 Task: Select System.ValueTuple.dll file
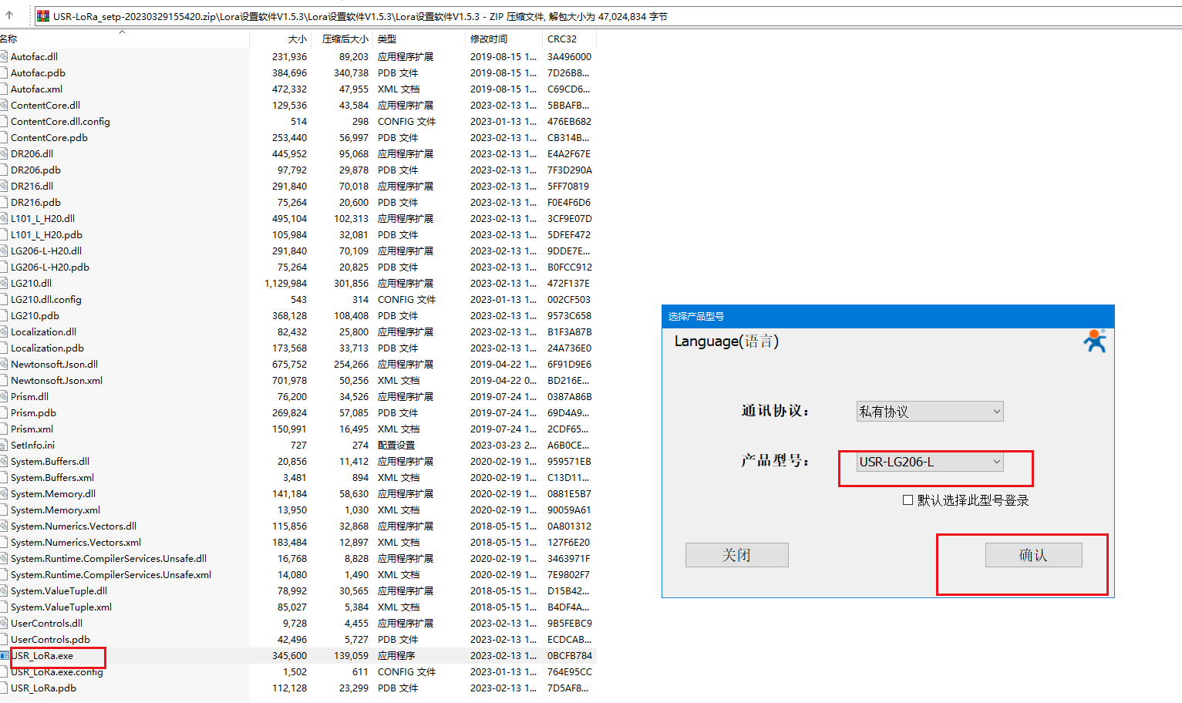click(59, 591)
